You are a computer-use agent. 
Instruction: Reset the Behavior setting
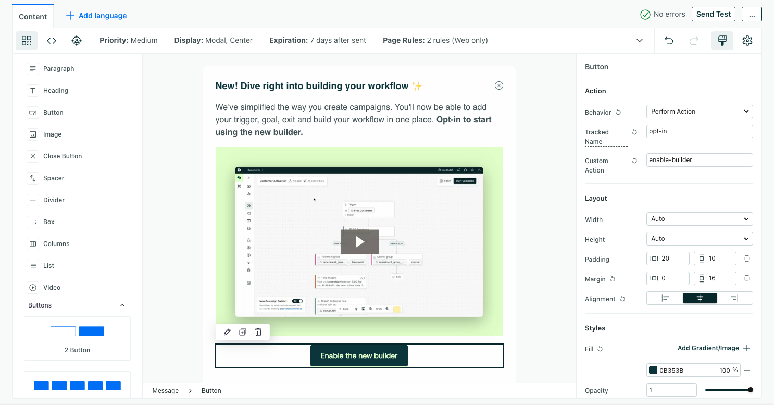coord(619,112)
